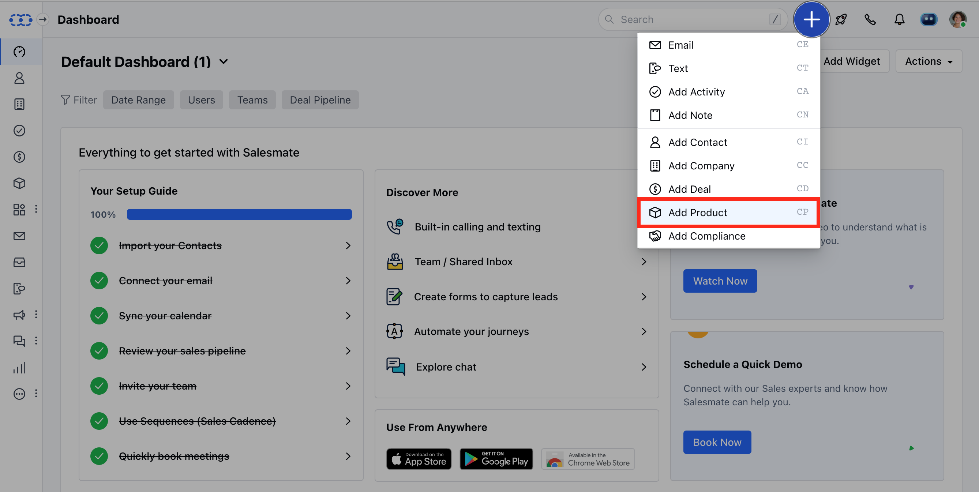
Task: Open the Users filter
Action: tap(202, 100)
